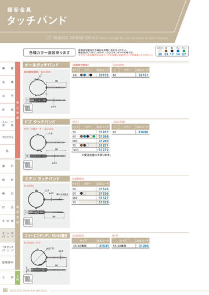Click the スリーエステンテン section header

[46, 236]
